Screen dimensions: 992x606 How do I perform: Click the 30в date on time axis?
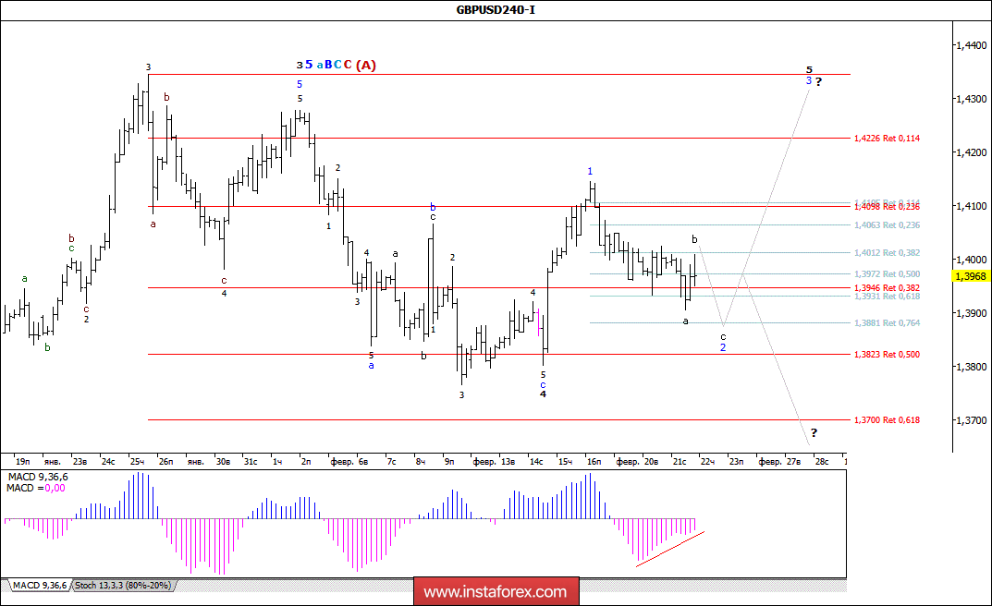(x=223, y=462)
